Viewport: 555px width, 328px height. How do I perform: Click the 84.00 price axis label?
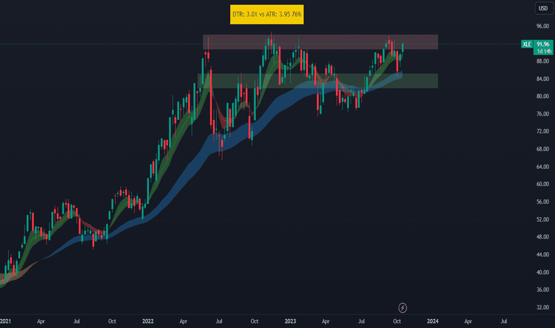542,79
